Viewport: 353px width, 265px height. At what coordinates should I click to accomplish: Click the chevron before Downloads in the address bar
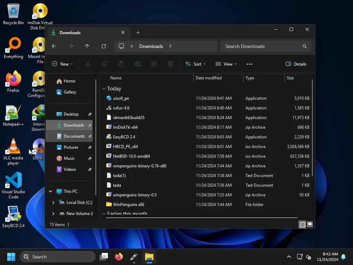pos(132,46)
